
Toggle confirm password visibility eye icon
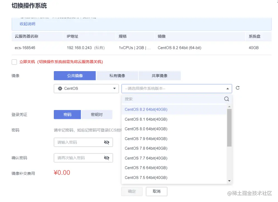[x=107, y=158]
